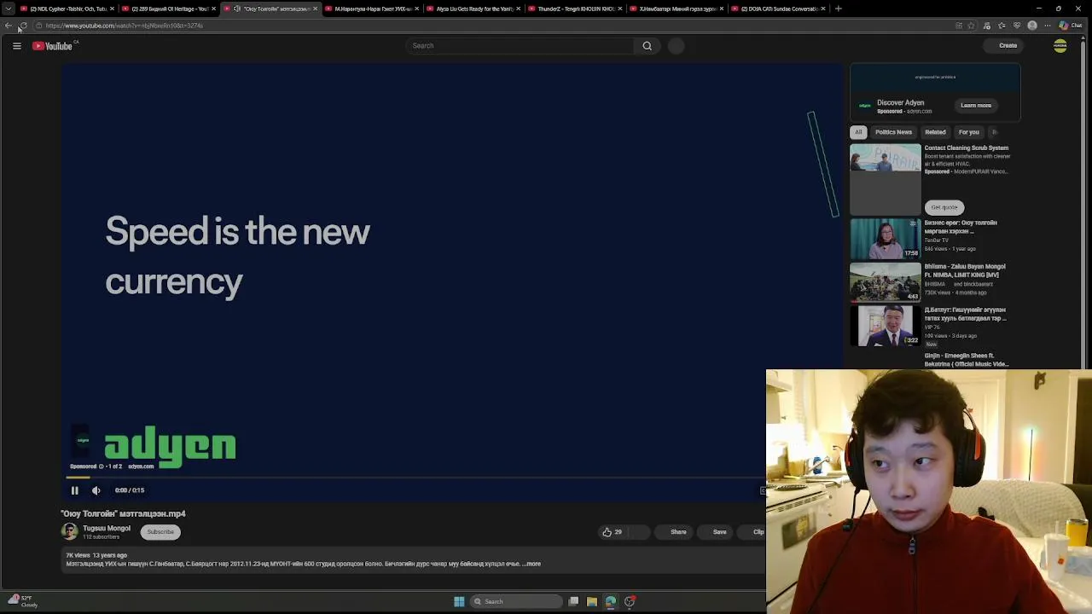Mute the player volume
Screen dimensions: 1092x614
click(96, 490)
